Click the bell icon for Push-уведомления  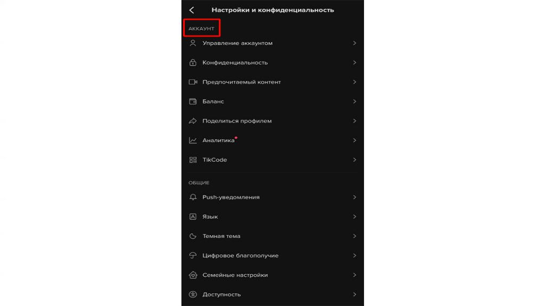[x=193, y=197]
